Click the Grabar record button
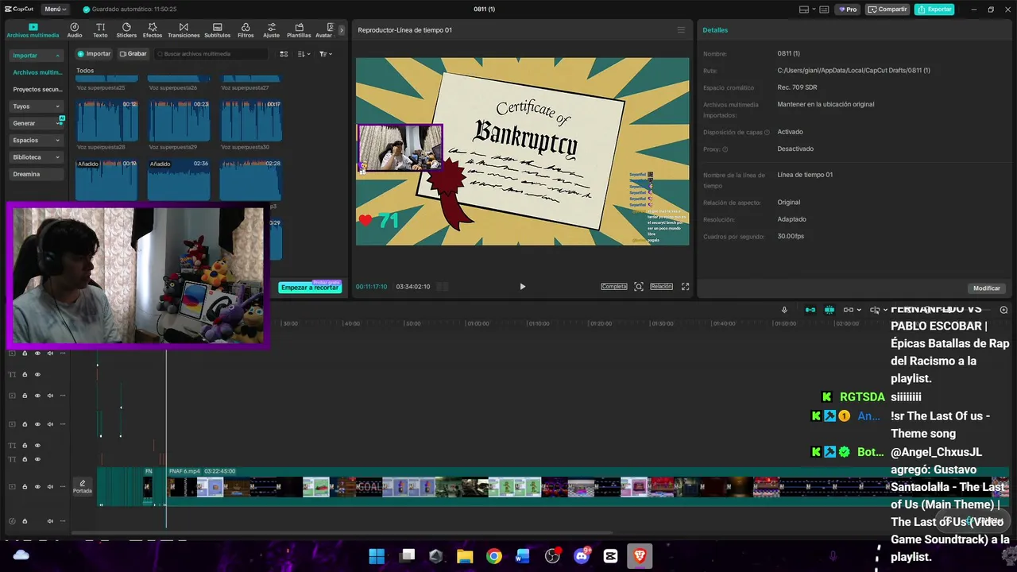The height and width of the screenshot is (572, 1017). (133, 54)
